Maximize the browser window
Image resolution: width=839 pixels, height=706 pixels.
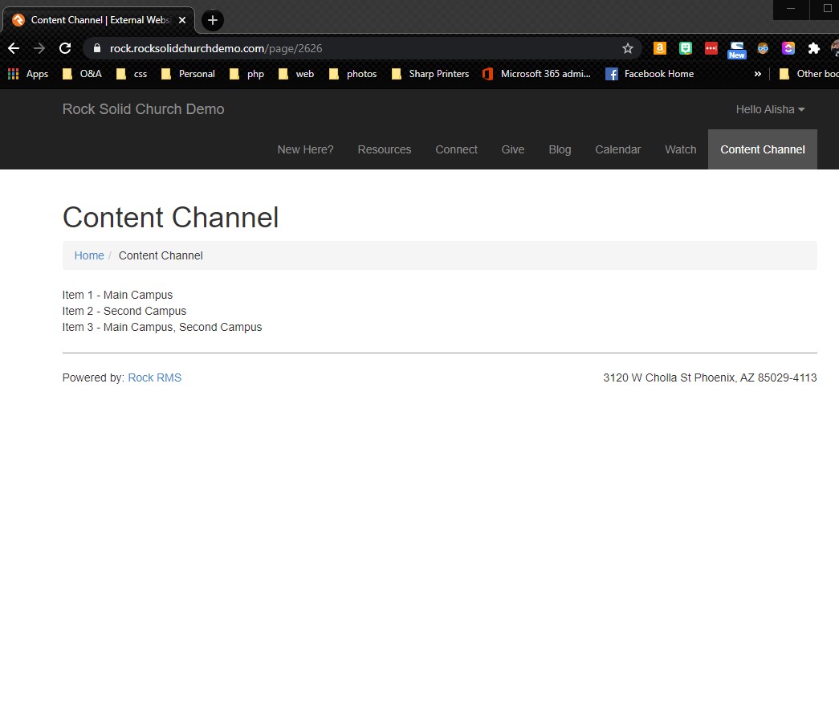pyautogui.click(x=827, y=9)
